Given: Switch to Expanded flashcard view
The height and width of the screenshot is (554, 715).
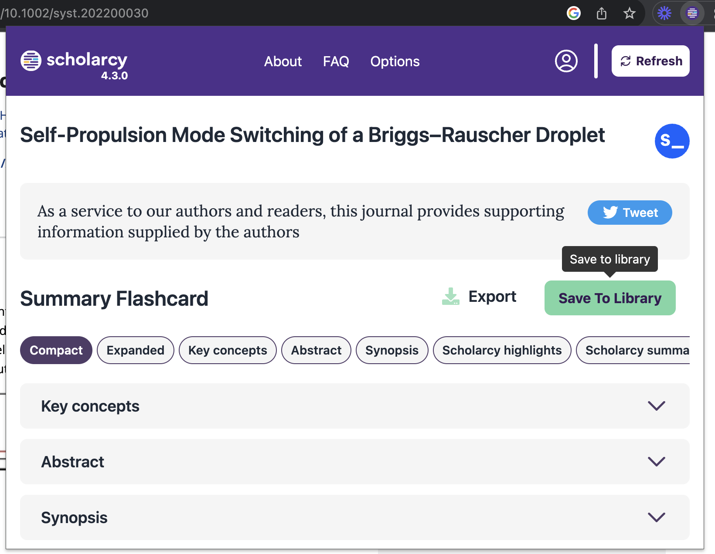Looking at the screenshot, I should tap(135, 350).
